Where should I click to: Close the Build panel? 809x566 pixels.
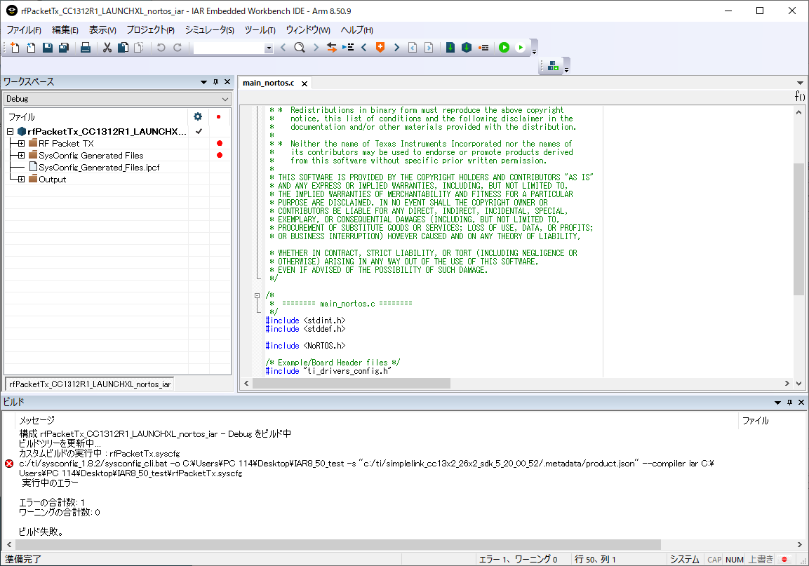[x=801, y=403]
